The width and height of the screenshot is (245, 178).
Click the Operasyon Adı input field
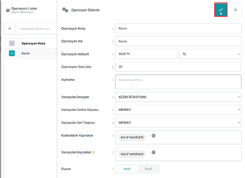178,41
